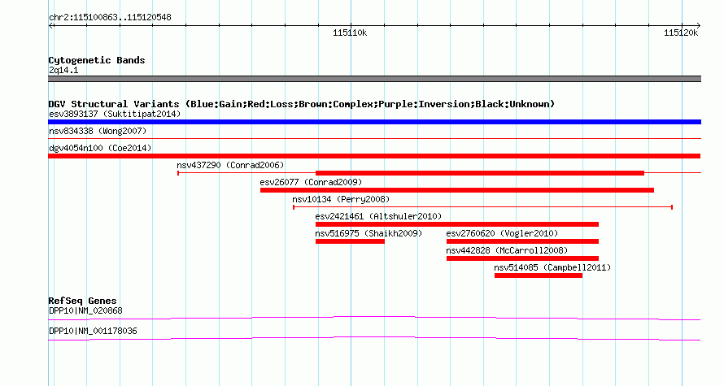This screenshot has height=386, width=724.
Task: Click the DGV Structural Variants track title
Action: [301, 104]
